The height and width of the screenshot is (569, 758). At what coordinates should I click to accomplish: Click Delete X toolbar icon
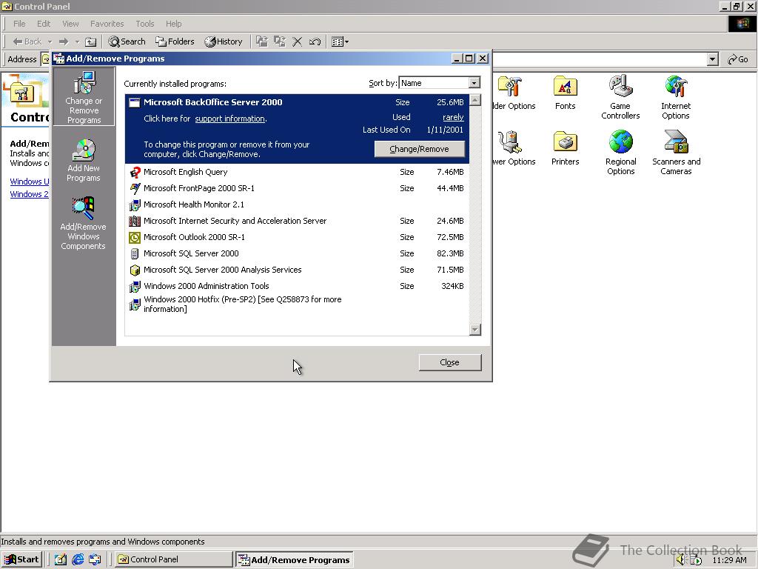298,41
